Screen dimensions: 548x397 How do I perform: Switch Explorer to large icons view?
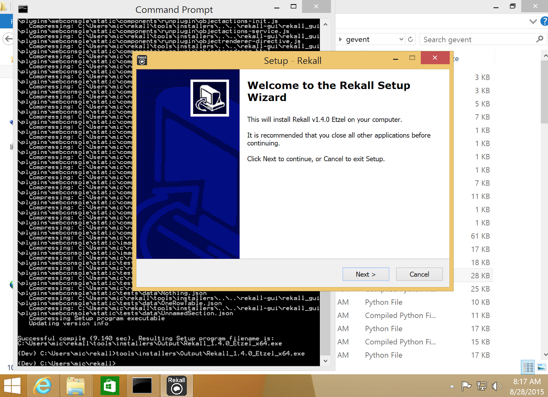(541, 367)
